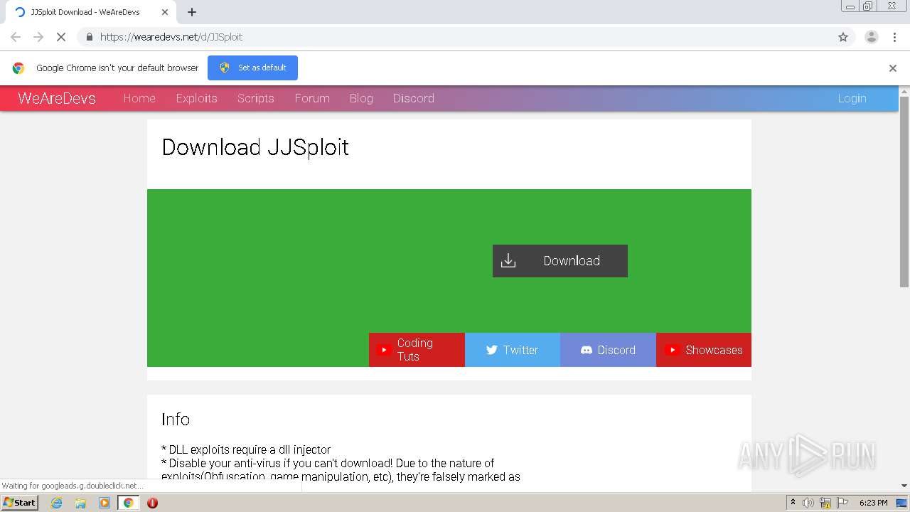Dismiss the default browser notification bar
This screenshot has width=910, height=512.
(893, 68)
